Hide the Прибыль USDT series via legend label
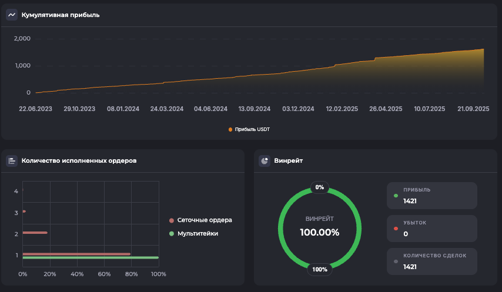502x292 pixels. [252, 129]
